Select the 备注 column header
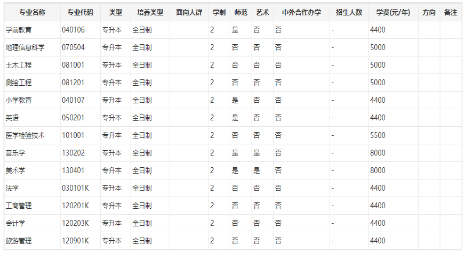 pyautogui.click(x=451, y=12)
